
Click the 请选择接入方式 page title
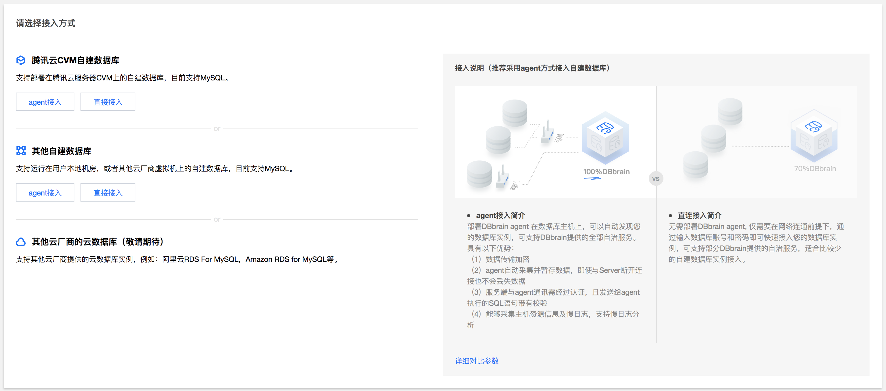click(x=45, y=23)
